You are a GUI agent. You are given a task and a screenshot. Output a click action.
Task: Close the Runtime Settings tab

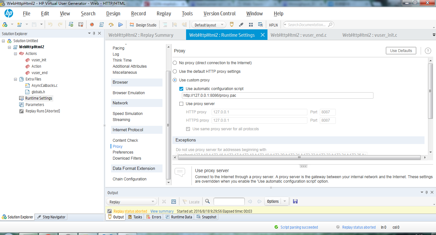(263, 35)
